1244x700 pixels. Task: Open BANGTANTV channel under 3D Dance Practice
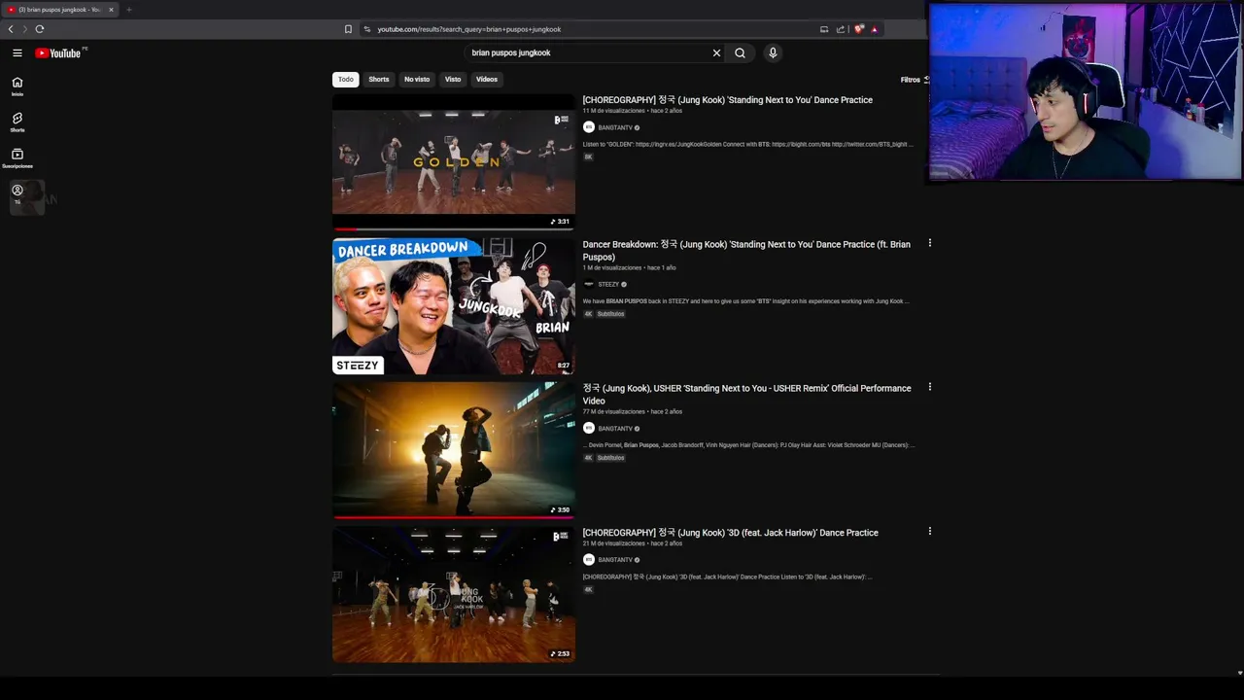[x=615, y=560]
